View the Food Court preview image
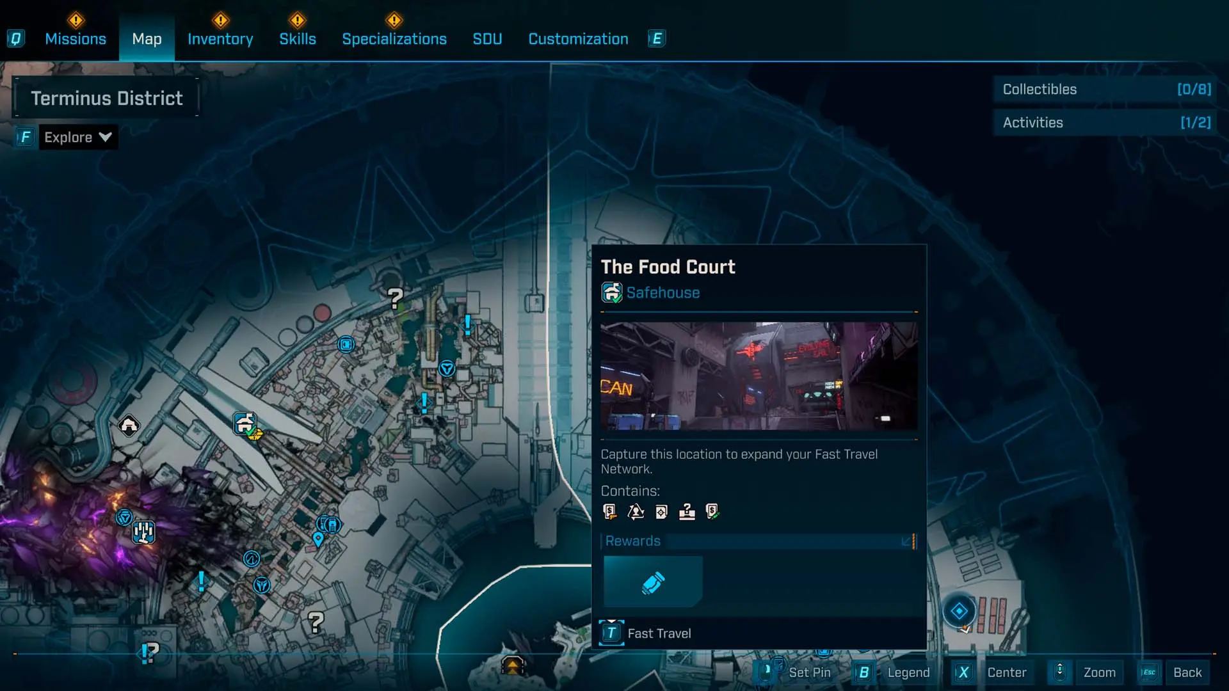The image size is (1229, 691). pos(759,376)
